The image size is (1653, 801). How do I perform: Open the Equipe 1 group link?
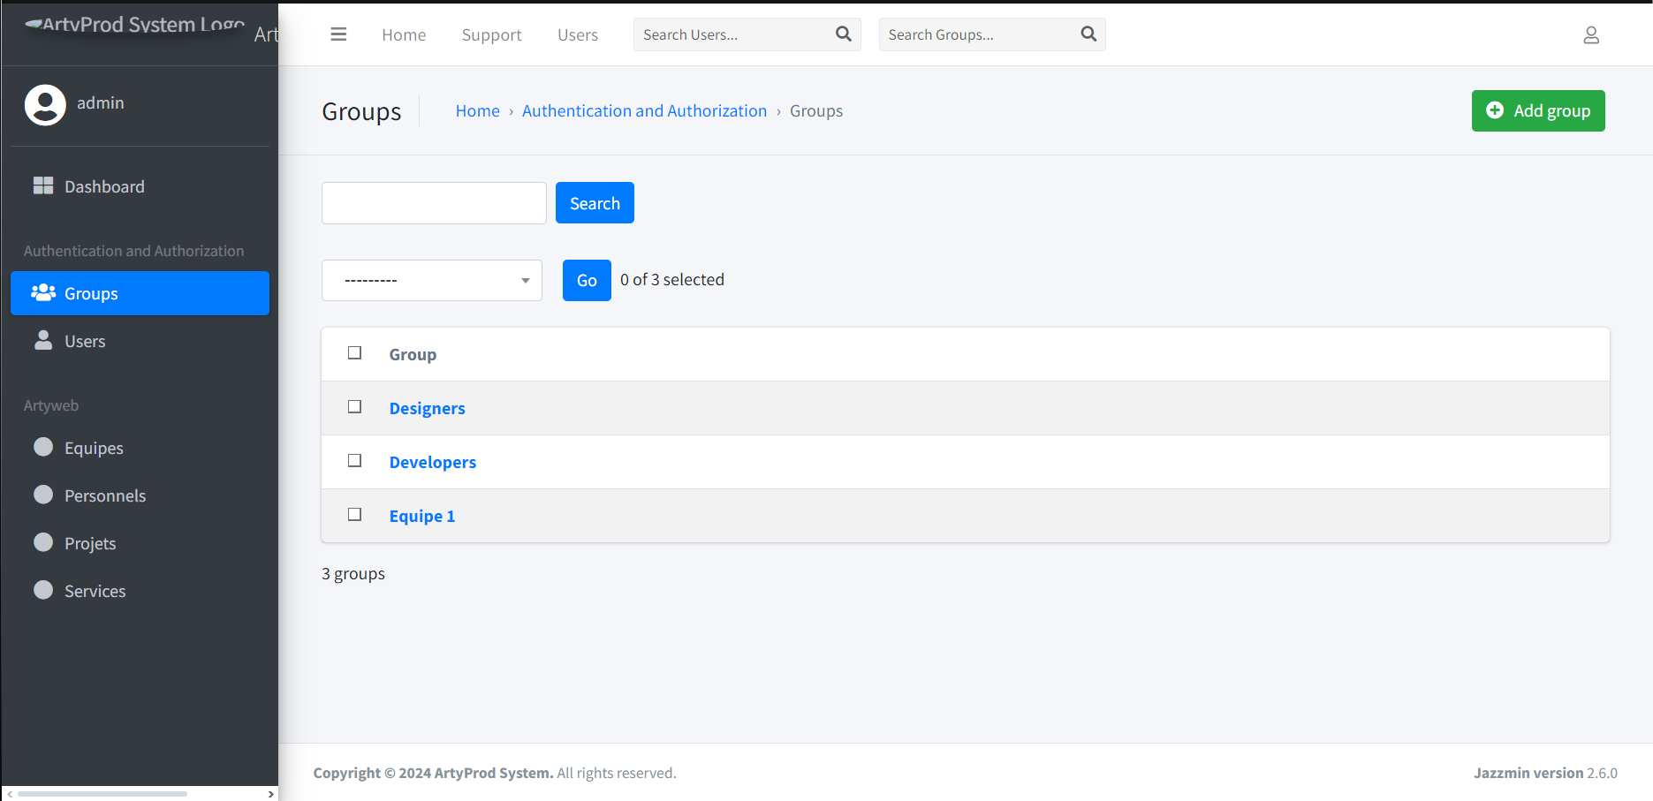click(421, 516)
